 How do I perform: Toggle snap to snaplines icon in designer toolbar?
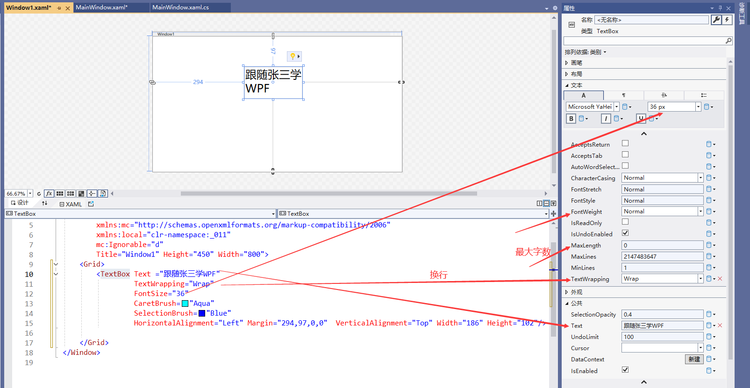(92, 193)
